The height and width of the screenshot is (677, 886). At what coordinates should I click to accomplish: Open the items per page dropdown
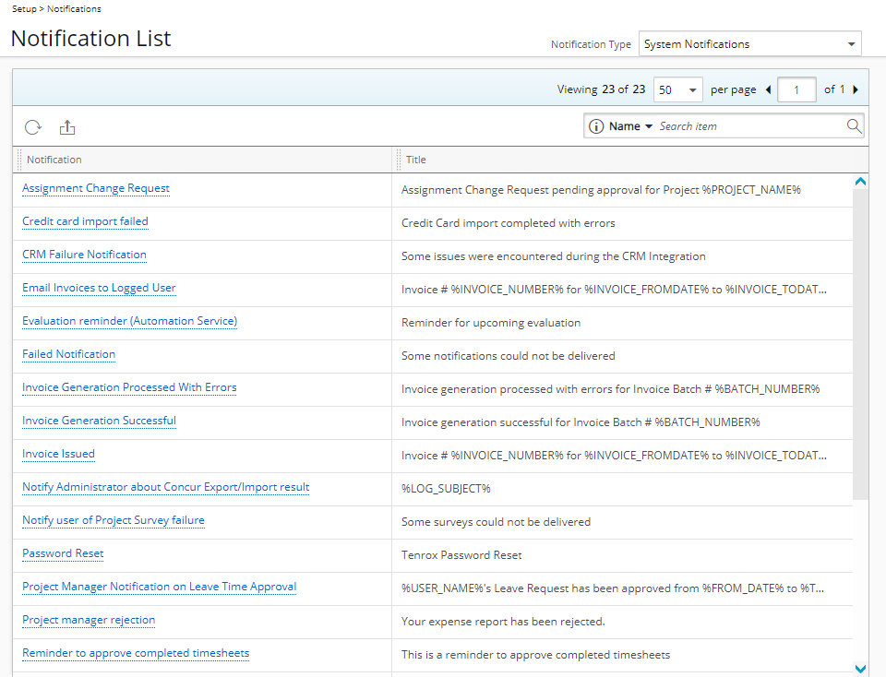[x=677, y=89]
